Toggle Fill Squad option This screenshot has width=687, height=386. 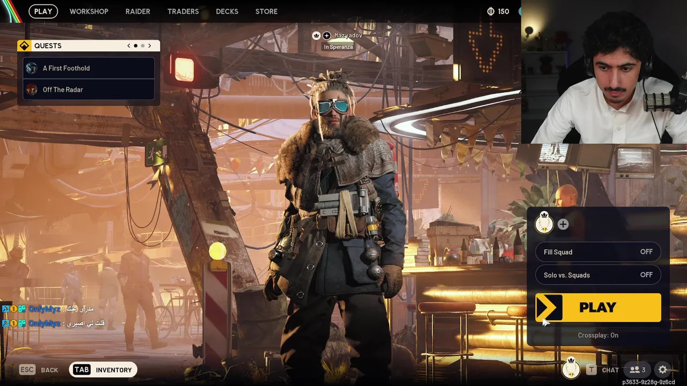tap(598, 252)
